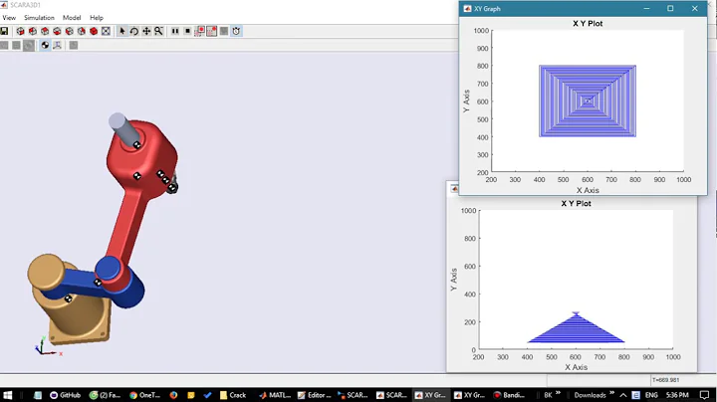Open Firefox from the taskbar
Screen dimensions: 717x402
tap(173, 395)
